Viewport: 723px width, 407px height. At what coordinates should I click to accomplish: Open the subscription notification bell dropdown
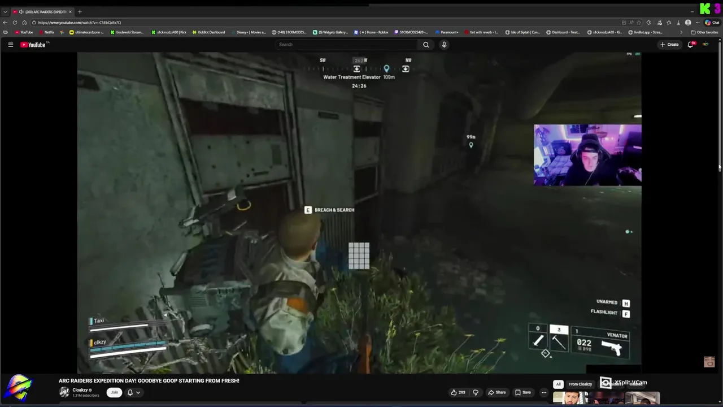click(134, 392)
